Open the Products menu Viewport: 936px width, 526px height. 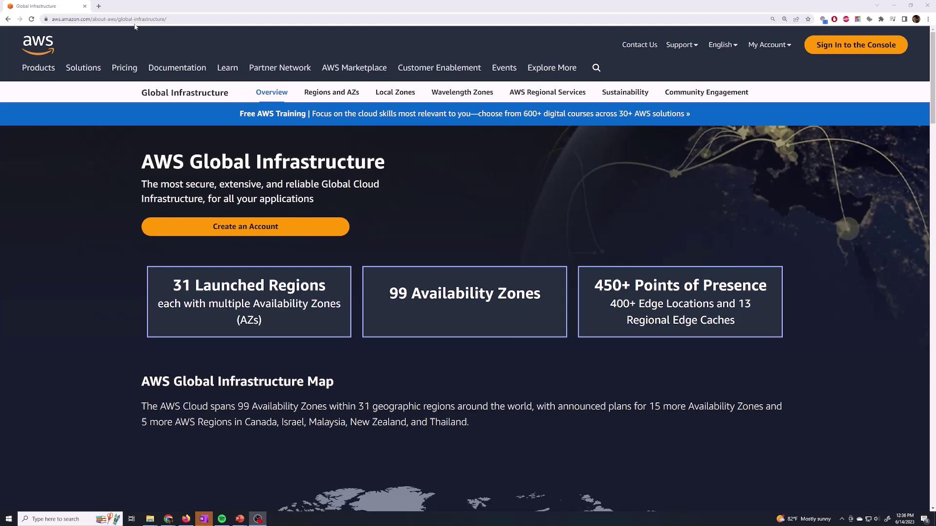pos(39,68)
